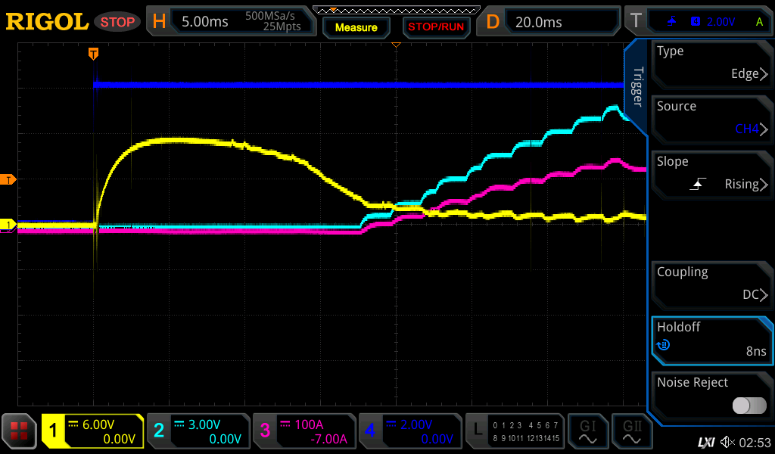Open the trigger Source CH4 selector
This screenshot has width=775, height=454.
[x=711, y=119]
